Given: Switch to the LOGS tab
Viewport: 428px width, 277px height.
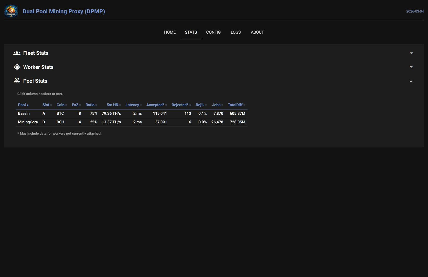Looking at the screenshot, I should coord(236,32).
